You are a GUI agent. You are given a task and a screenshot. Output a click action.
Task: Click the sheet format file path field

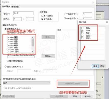21,56
